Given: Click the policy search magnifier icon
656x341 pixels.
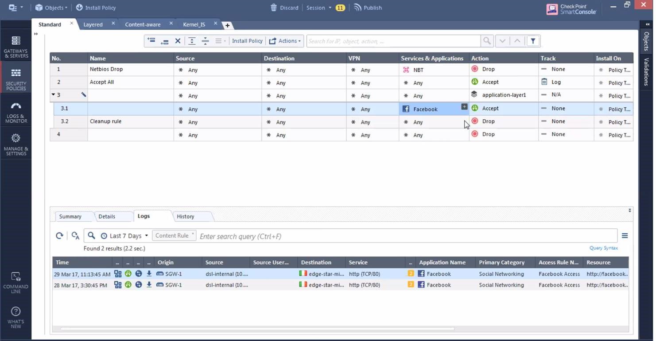Looking at the screenshot, I should click(x=487, y=41).
